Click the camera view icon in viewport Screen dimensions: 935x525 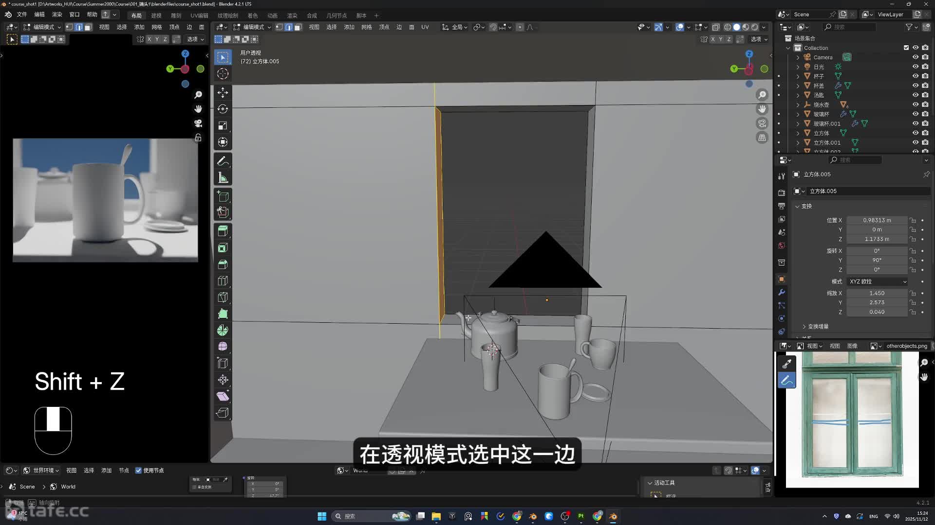(762, 123)
